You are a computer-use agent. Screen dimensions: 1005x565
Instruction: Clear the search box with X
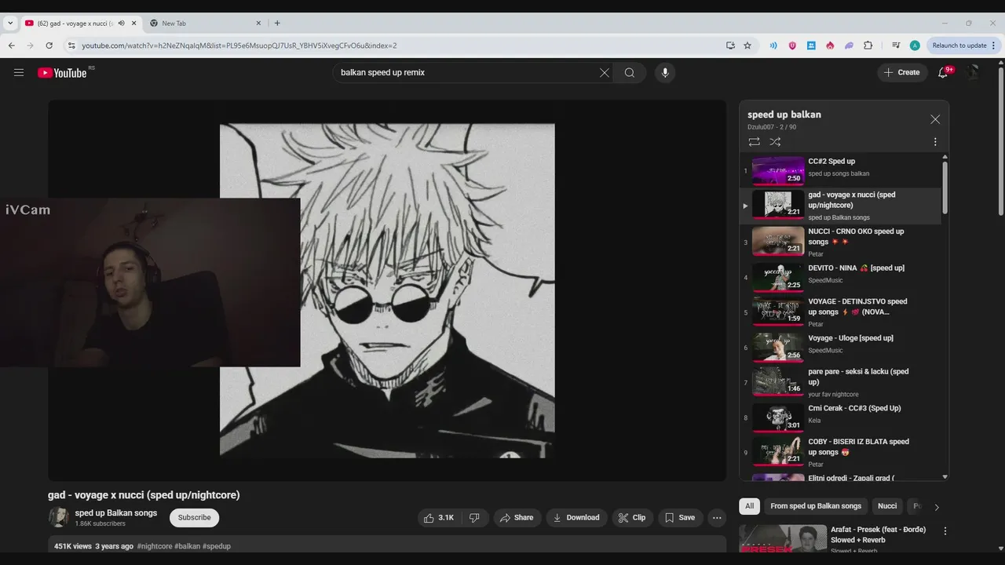(x=605, y=73)
